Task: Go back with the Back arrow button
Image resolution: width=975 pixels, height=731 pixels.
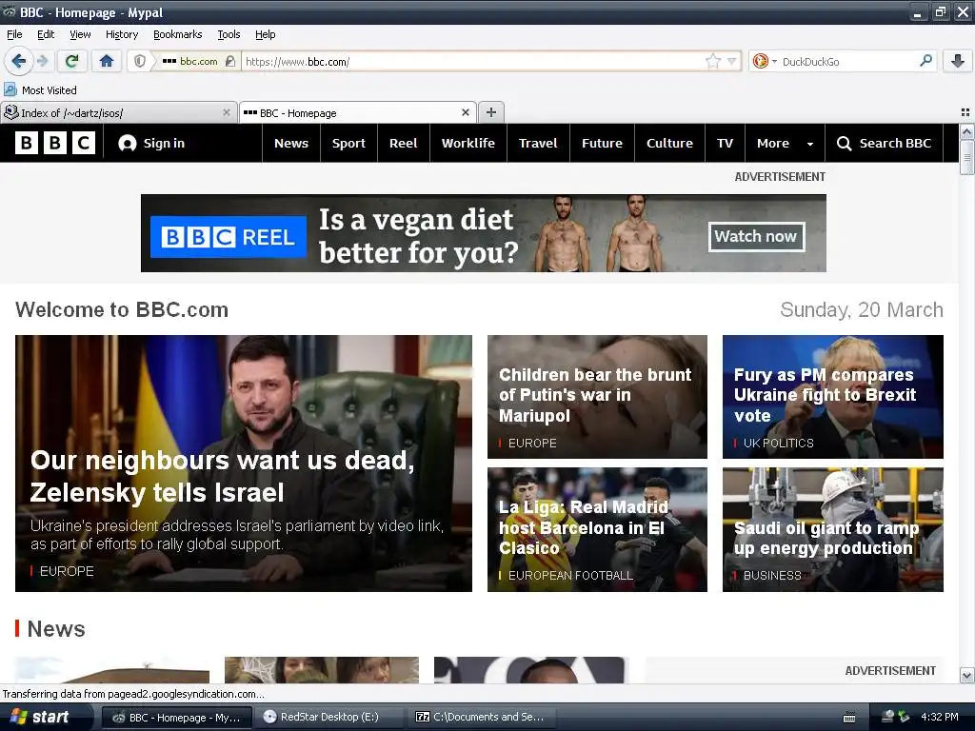Action: [18, 61]
